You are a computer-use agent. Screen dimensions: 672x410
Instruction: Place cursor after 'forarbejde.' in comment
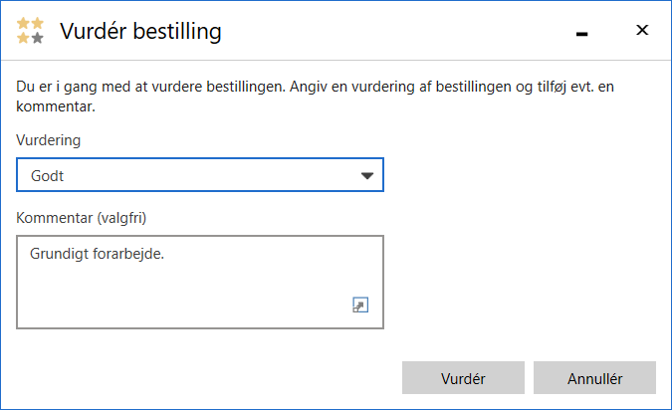tap(165, 254)
